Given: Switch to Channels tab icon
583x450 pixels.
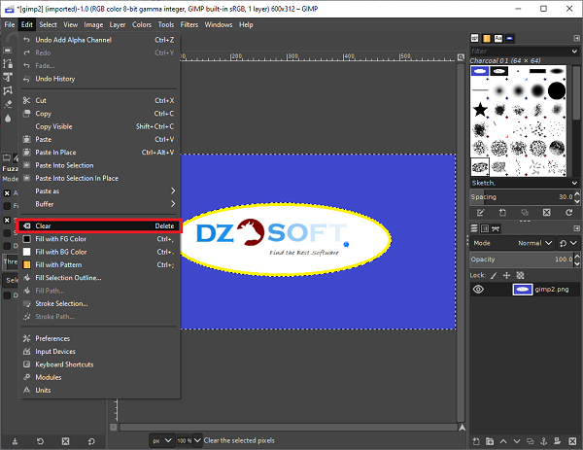Looking at the screenshot, I should (485, 228).
